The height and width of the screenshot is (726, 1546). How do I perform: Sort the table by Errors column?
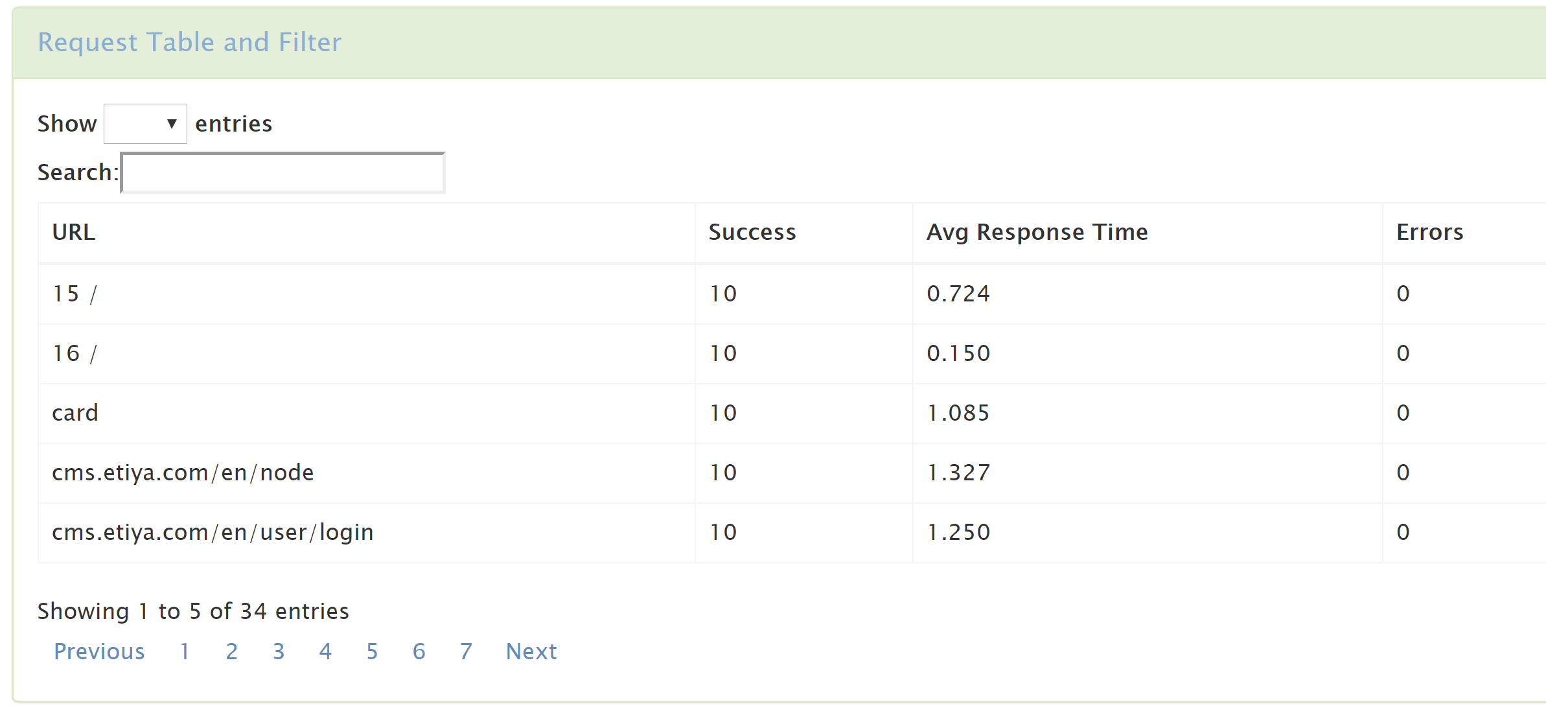[x=1429, y=231]
